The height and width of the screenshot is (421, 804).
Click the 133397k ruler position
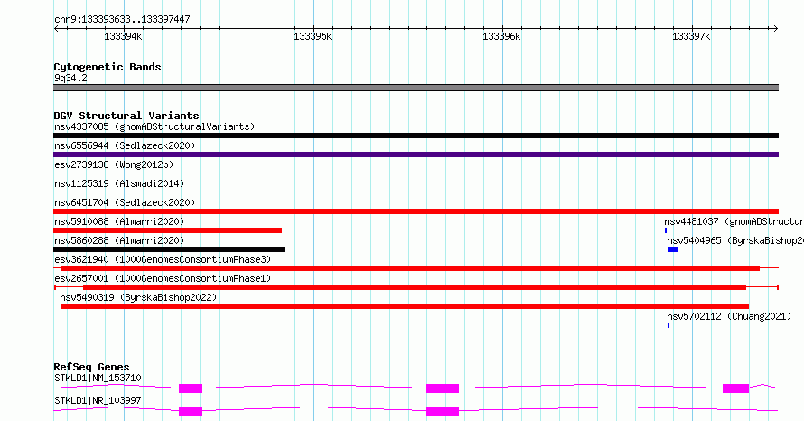point(691,36)
